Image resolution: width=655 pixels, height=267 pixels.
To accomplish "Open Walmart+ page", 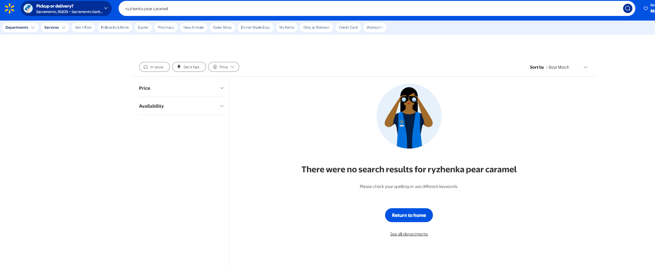I will coord(375,28).
